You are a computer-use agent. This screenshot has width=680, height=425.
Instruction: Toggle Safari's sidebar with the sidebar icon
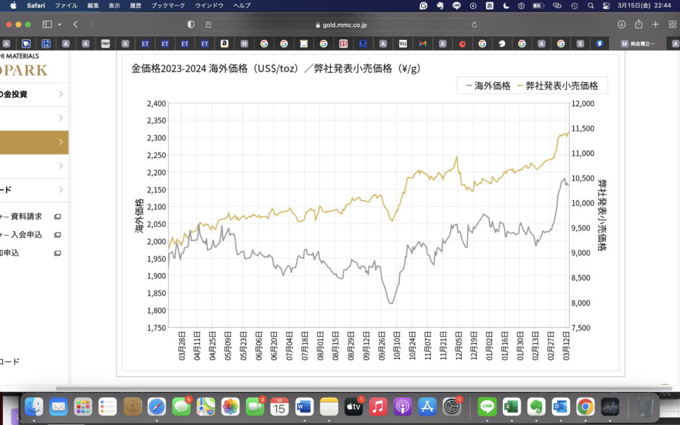[x=47, y=24]
